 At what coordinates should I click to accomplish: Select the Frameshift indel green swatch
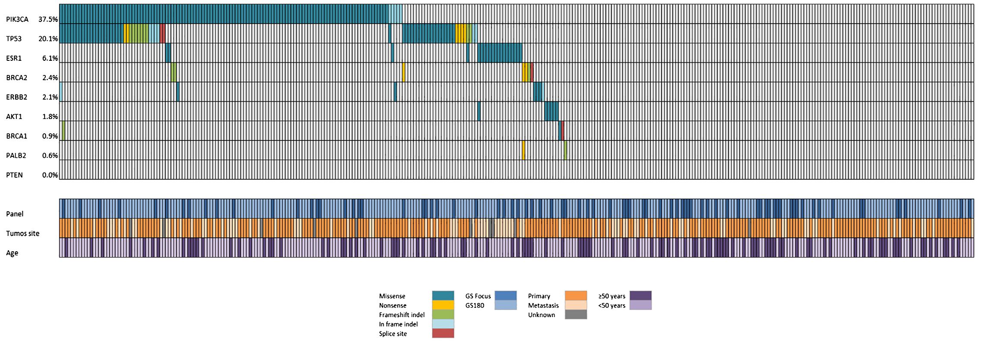(443, 315)
